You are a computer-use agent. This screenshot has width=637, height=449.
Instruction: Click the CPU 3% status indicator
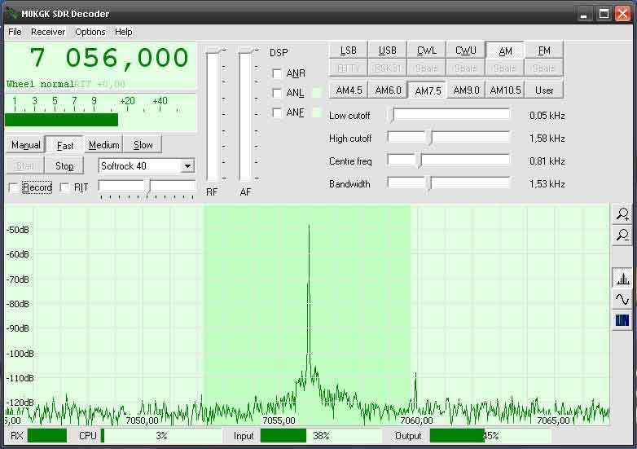[x=161, y=436]
